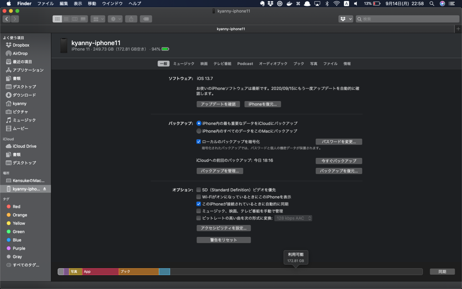
Task: Go back with the toolbar back arrow
Action: point(7,19)
